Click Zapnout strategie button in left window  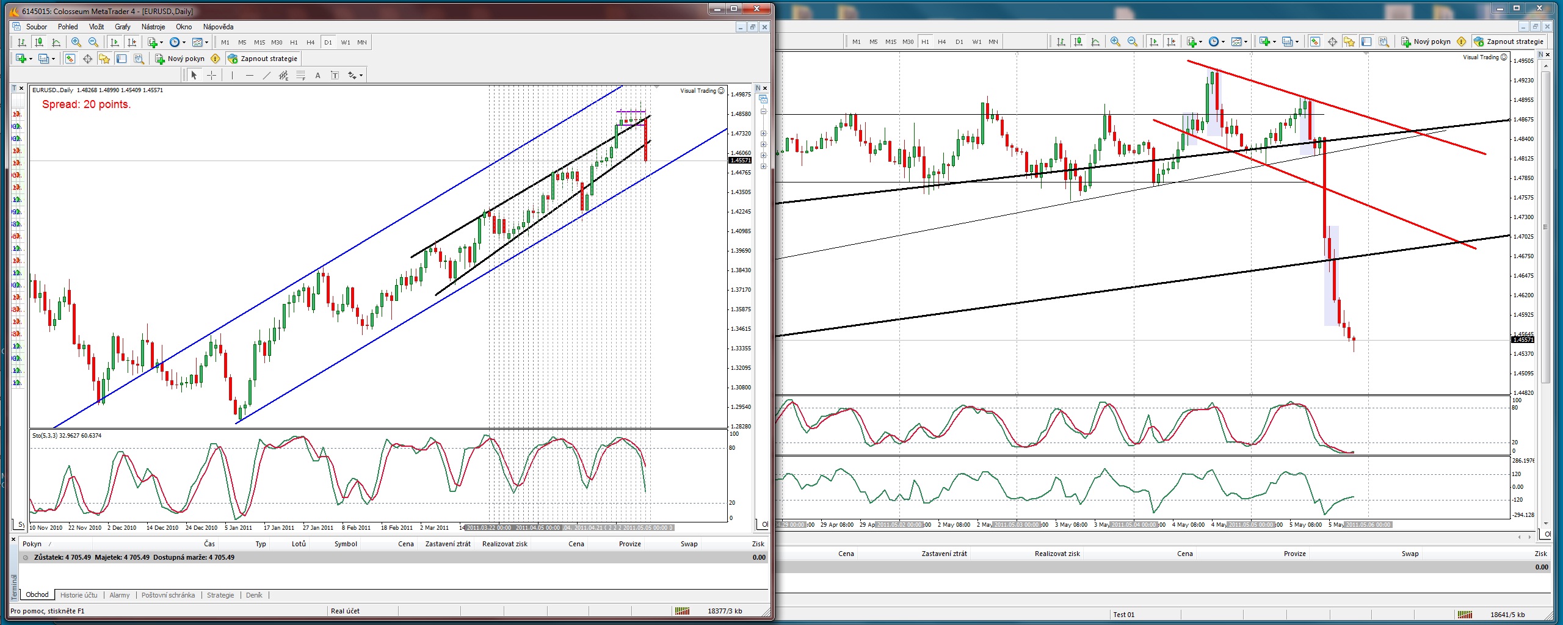point(263,59)
